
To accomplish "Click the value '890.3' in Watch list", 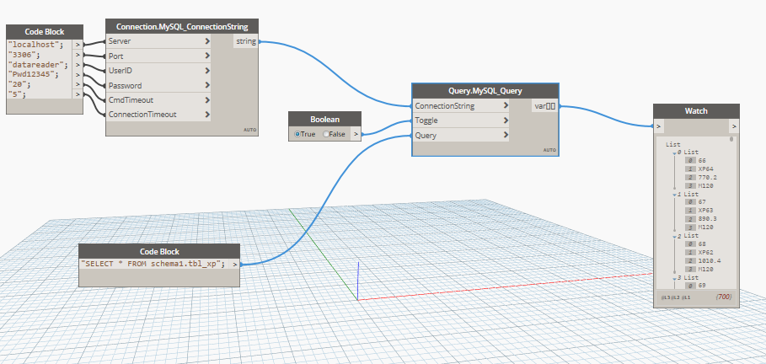I will [708, 219].
